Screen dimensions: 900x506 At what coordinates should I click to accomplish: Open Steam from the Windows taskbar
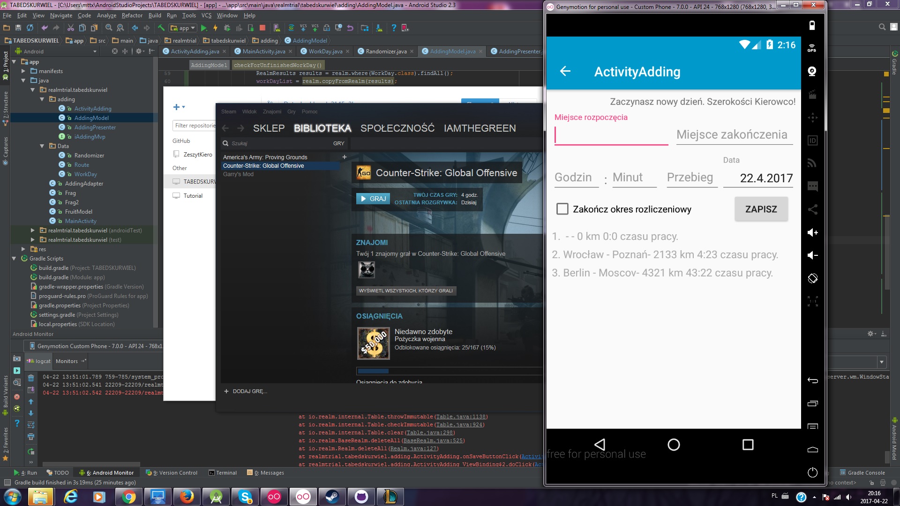[332, 497]
